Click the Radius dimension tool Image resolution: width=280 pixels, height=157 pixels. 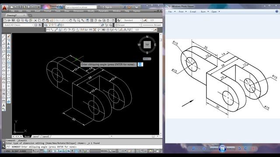(x=65, y=30)
